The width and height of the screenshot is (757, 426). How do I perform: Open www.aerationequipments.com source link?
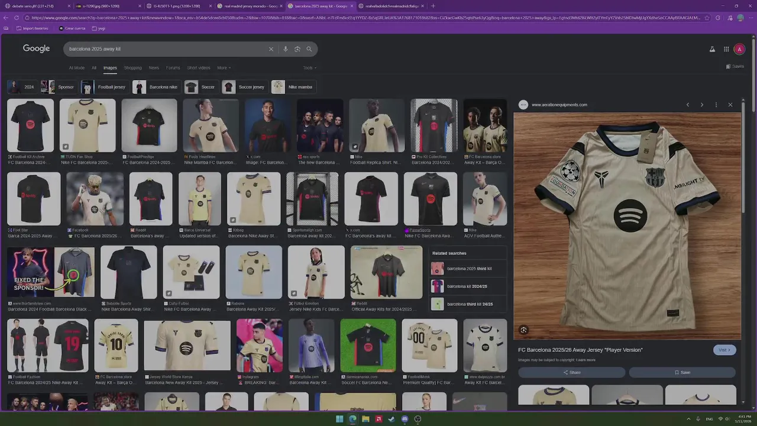[559, 105]
